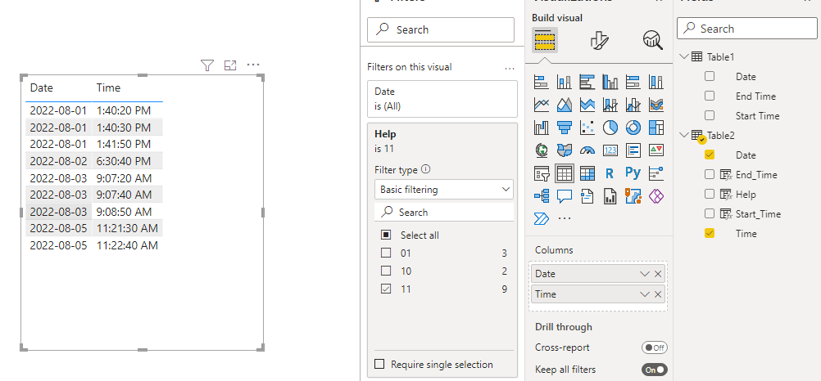Viewport: 821px width, 381px height.
Task: Click the Filters pane search box
Action: [441, 29]
